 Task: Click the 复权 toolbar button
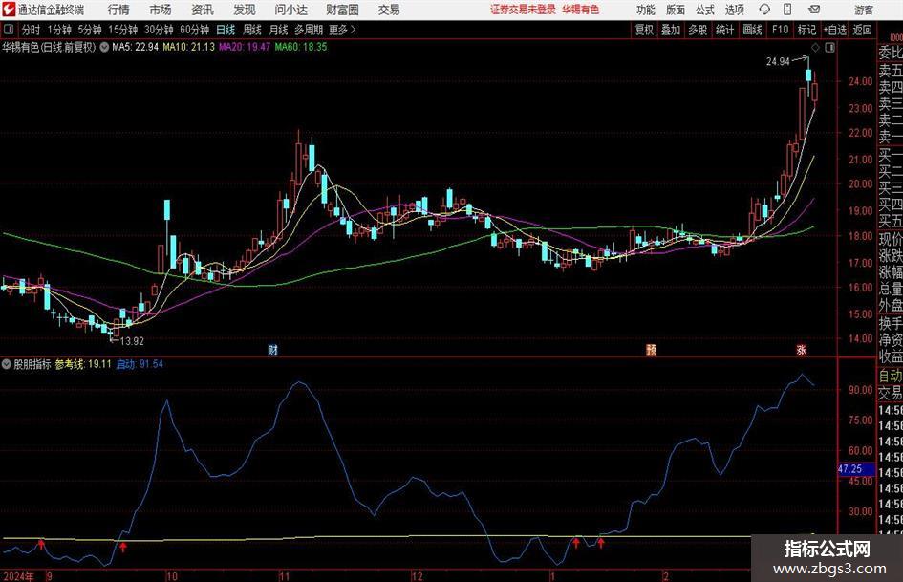pyautogui.click(x=643, y=30)
